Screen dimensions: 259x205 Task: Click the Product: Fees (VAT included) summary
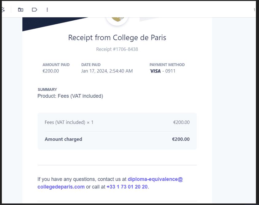pyautogui.click(x=70, y=96)
